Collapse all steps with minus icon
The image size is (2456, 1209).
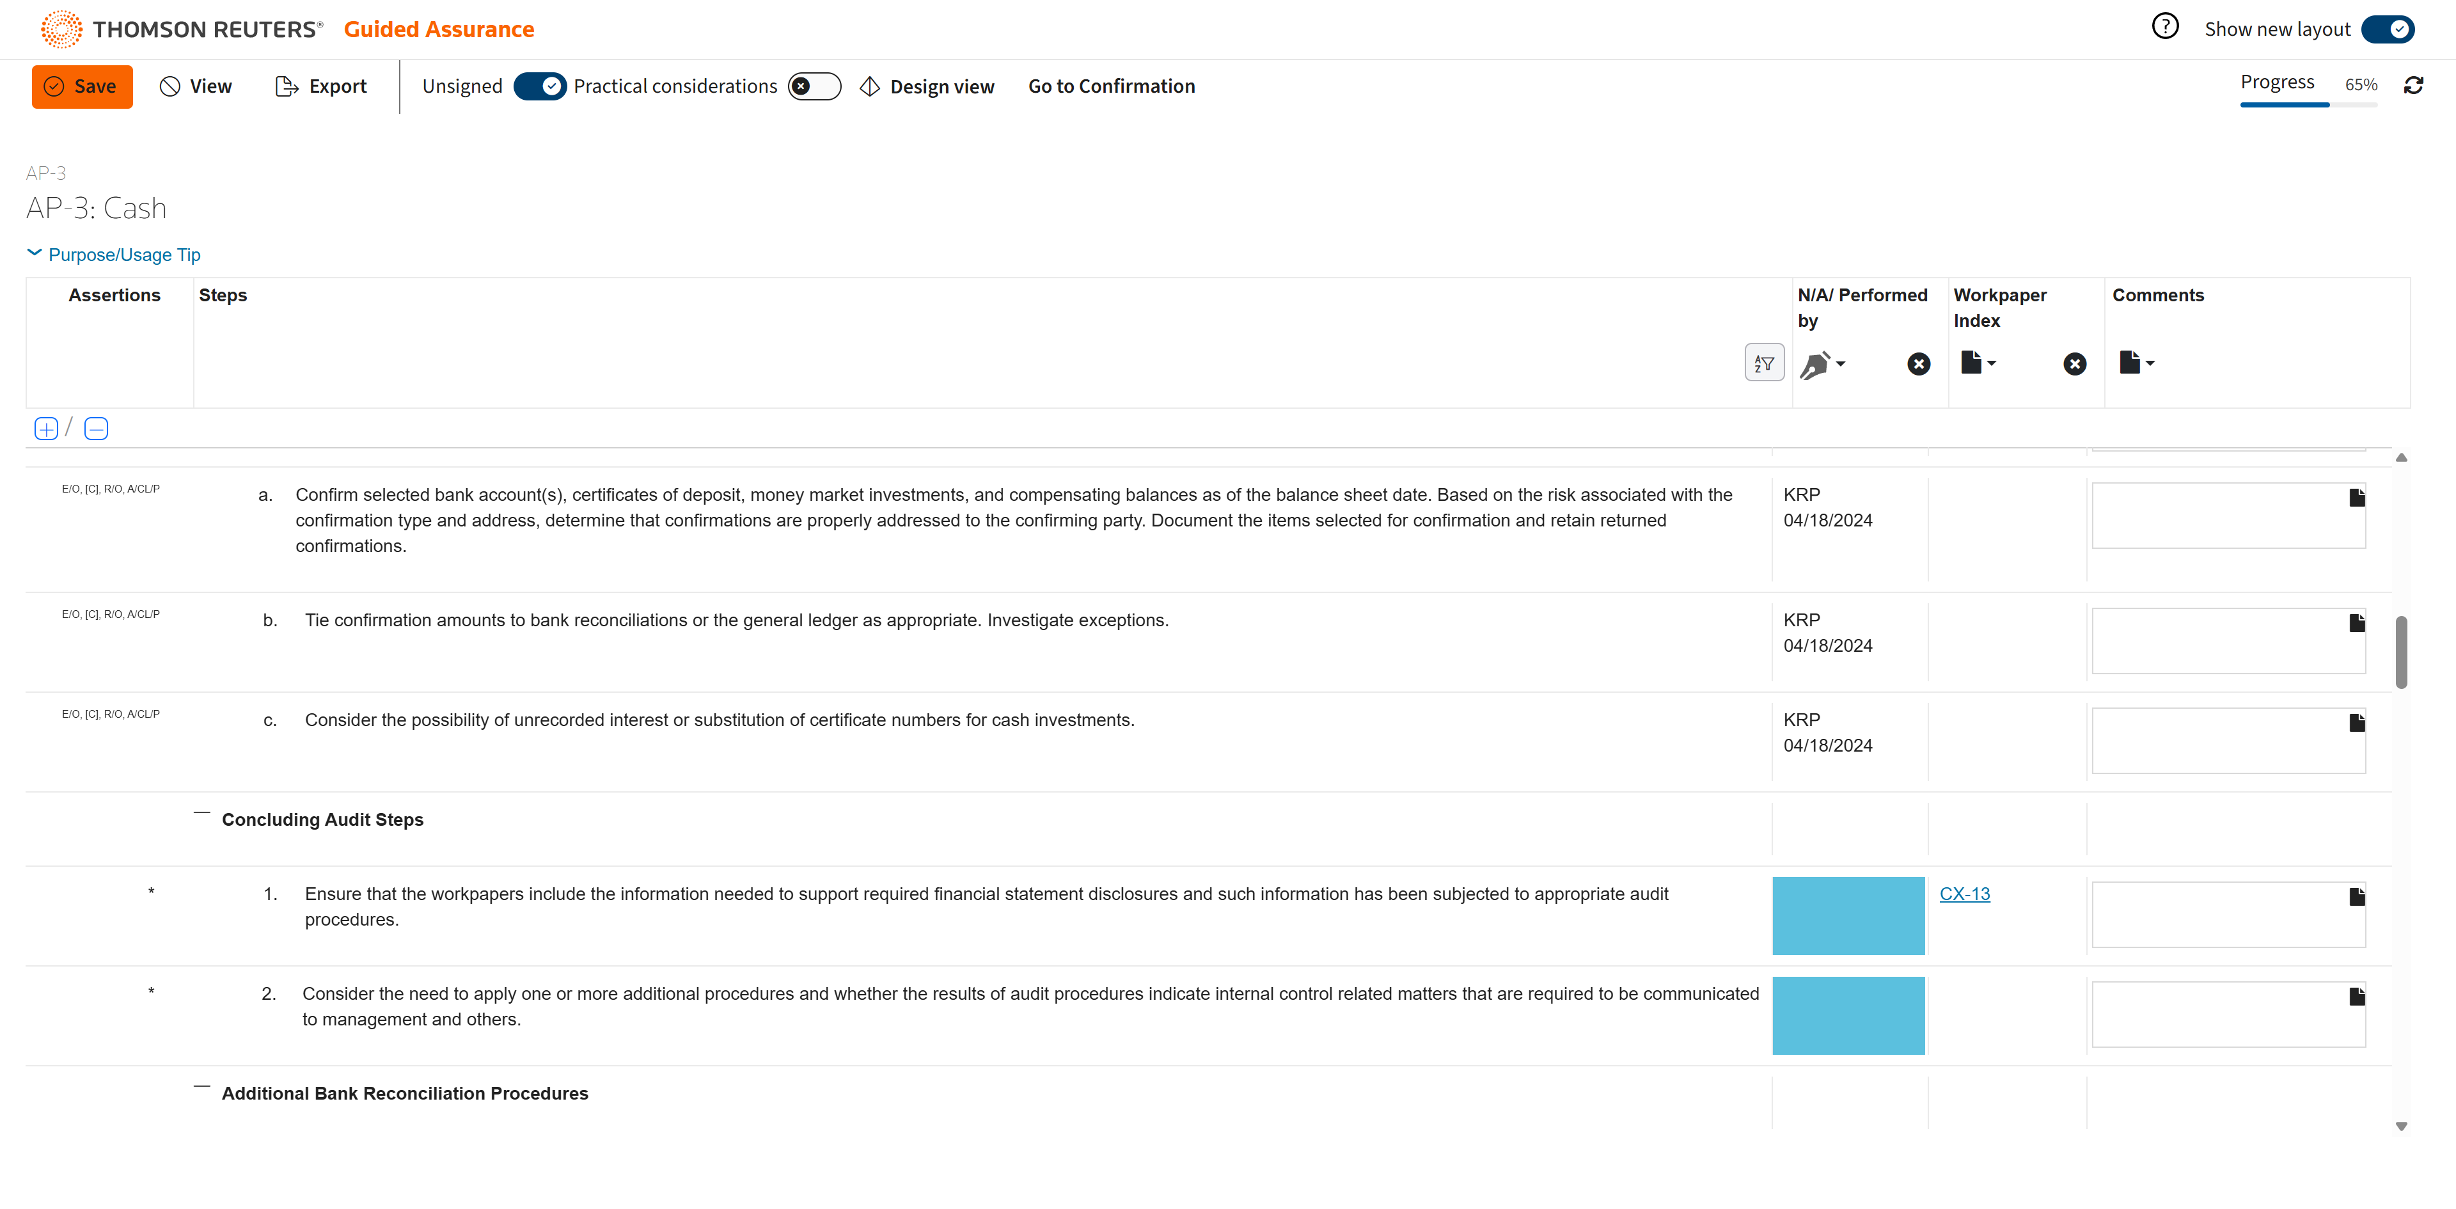pos(97,429)
